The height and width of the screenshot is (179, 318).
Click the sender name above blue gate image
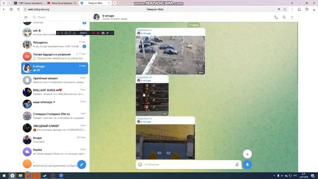tap(146, 122)
